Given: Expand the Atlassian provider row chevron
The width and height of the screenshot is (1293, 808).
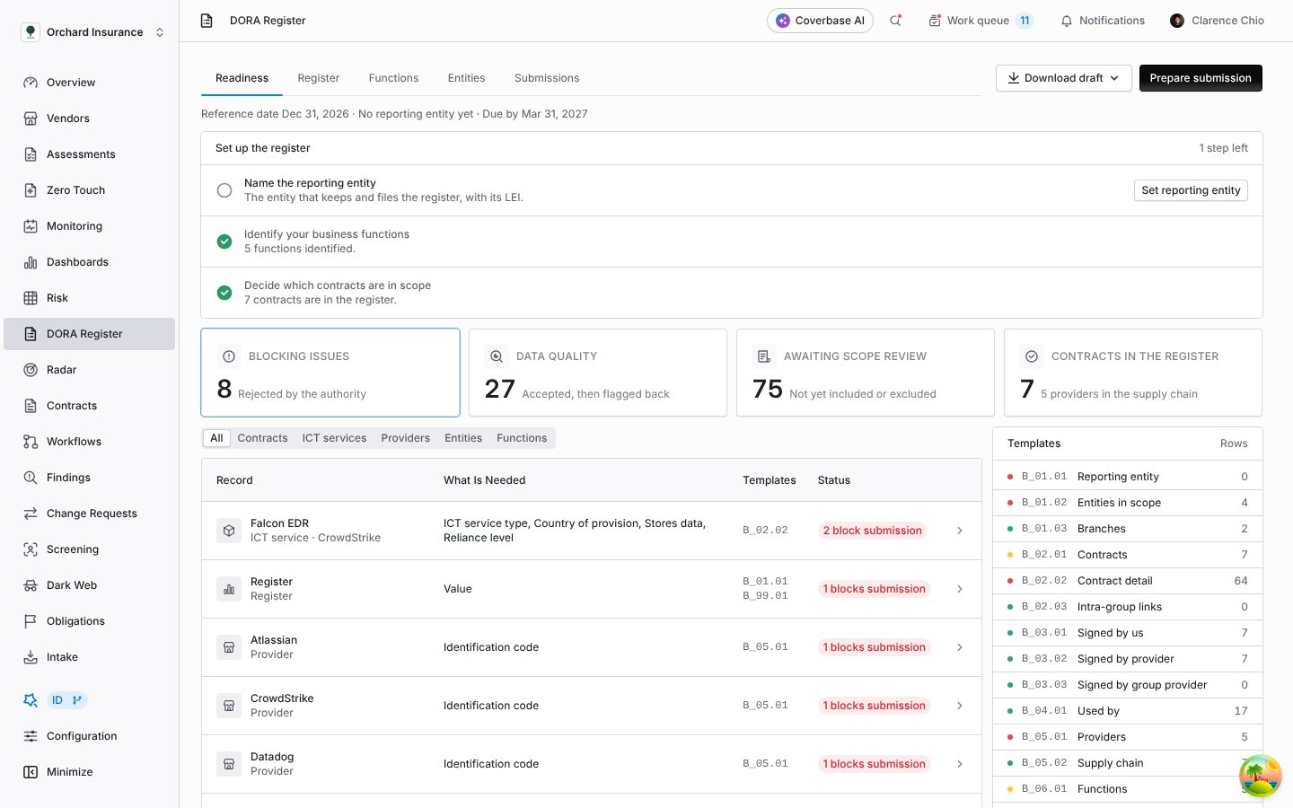Looking at the screenshot, I should [960, 647].
